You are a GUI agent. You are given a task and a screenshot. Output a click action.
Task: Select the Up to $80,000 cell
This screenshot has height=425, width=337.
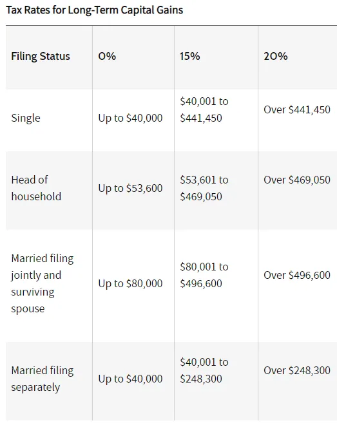point(130,283)
